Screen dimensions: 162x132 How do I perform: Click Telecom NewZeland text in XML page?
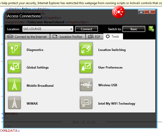(x=46, y=22)
